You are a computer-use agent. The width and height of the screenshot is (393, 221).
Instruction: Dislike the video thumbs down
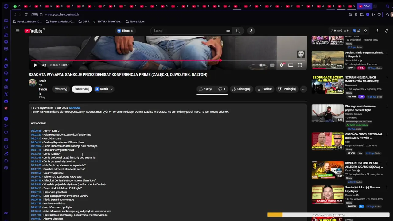(x=222, y=89)
